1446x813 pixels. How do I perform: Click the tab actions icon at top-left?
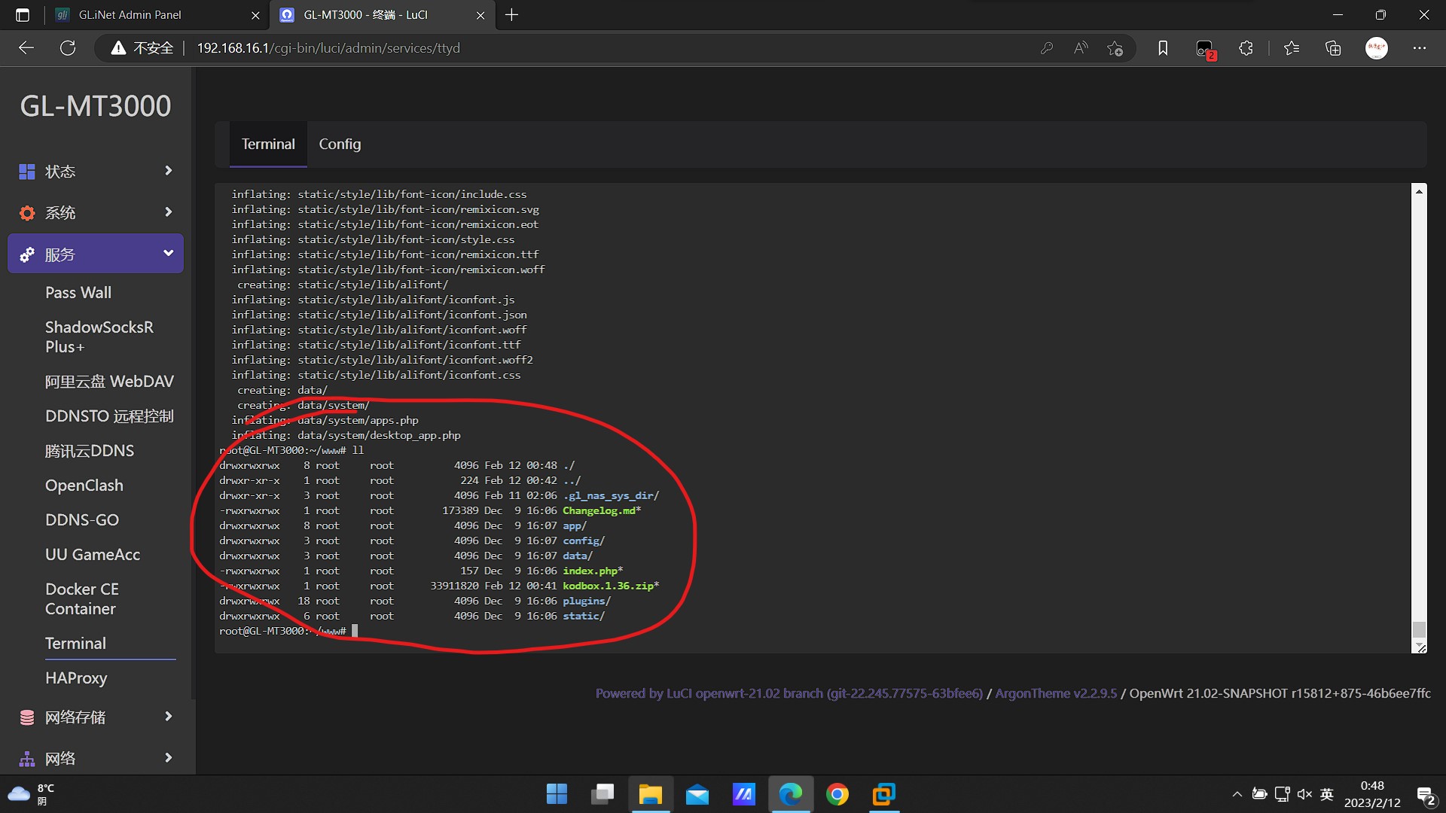(x=23, y=15)
